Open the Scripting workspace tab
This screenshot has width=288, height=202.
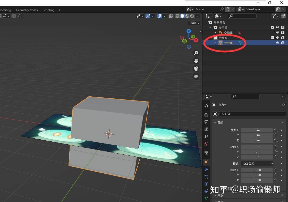[x=48, y=10]
